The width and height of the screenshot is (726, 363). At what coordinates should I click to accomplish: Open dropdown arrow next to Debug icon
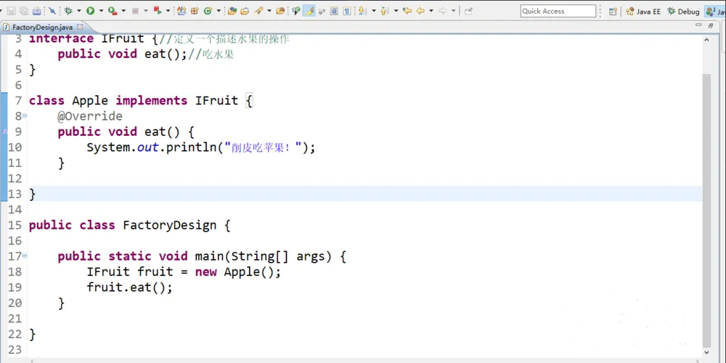[x=78, y=11]
